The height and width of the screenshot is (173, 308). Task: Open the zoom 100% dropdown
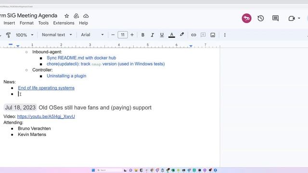click(x=25, y=35)
